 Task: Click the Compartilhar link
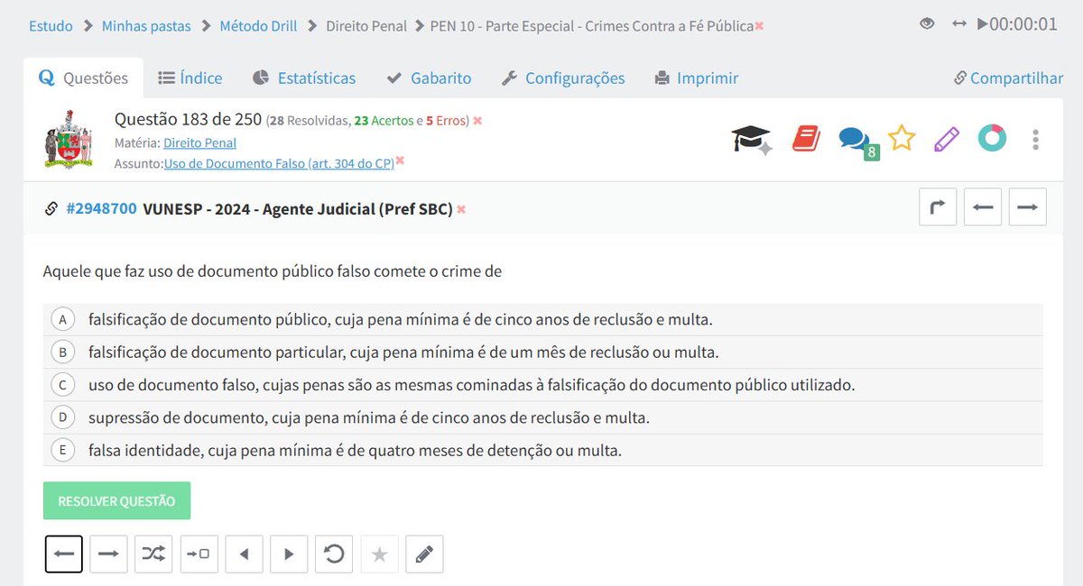pyautogui.click(x=1009, y=78)
